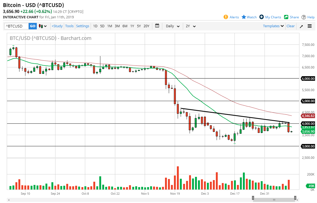
Task: Open the Daily frequency dropdown
Action: (x=173, y=26)
